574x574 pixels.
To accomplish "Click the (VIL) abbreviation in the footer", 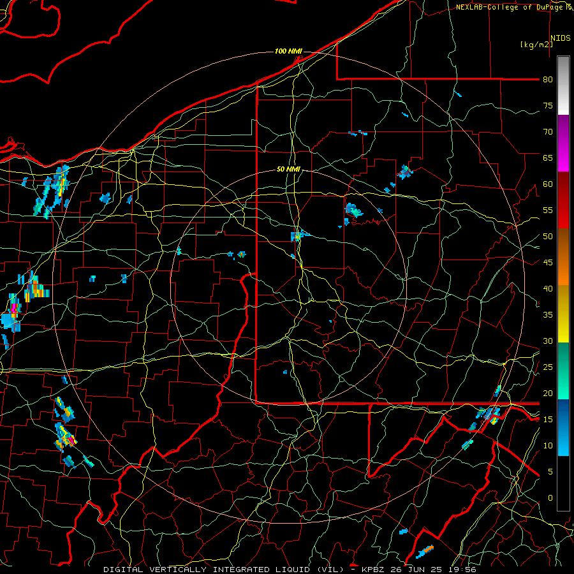I will [x=330, y=570].
